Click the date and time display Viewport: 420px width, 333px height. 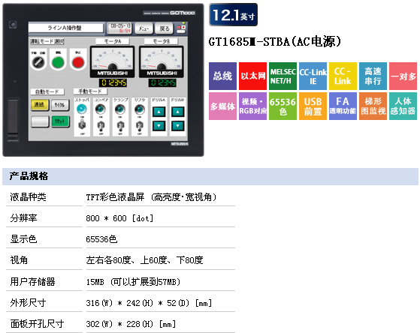[x=119, y=28]
